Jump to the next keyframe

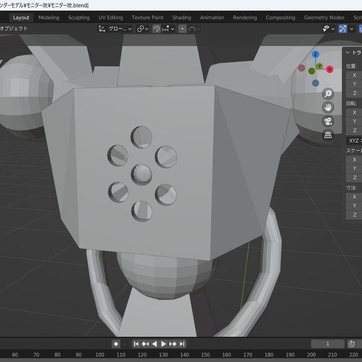[x=172, y=344]
